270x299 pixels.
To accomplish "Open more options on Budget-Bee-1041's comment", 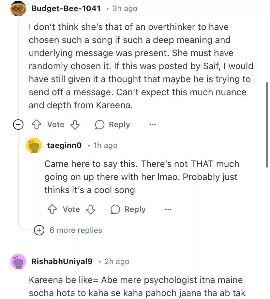I will (152, 125).
